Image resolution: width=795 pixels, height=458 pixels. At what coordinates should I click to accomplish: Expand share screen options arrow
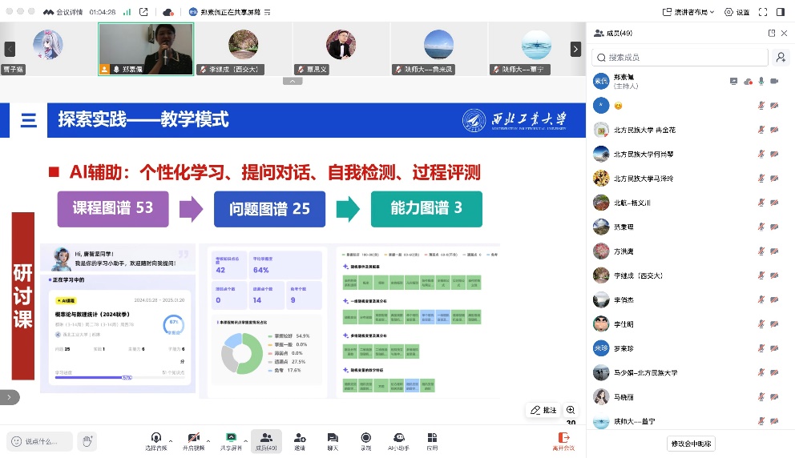click(247, 438)
